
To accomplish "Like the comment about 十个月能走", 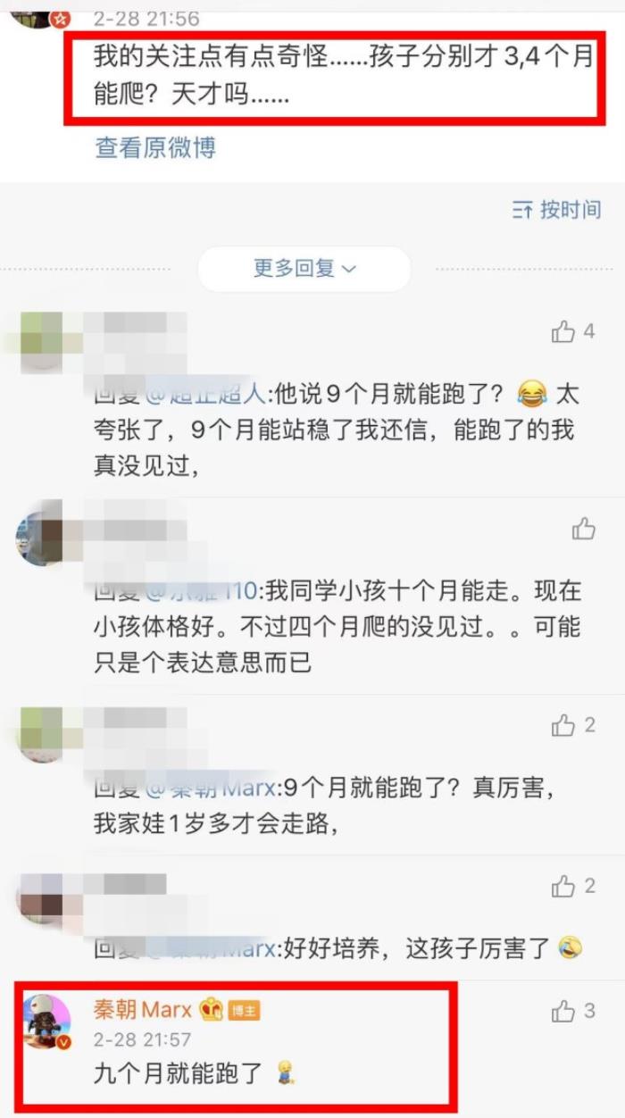I will click(583, 529).
